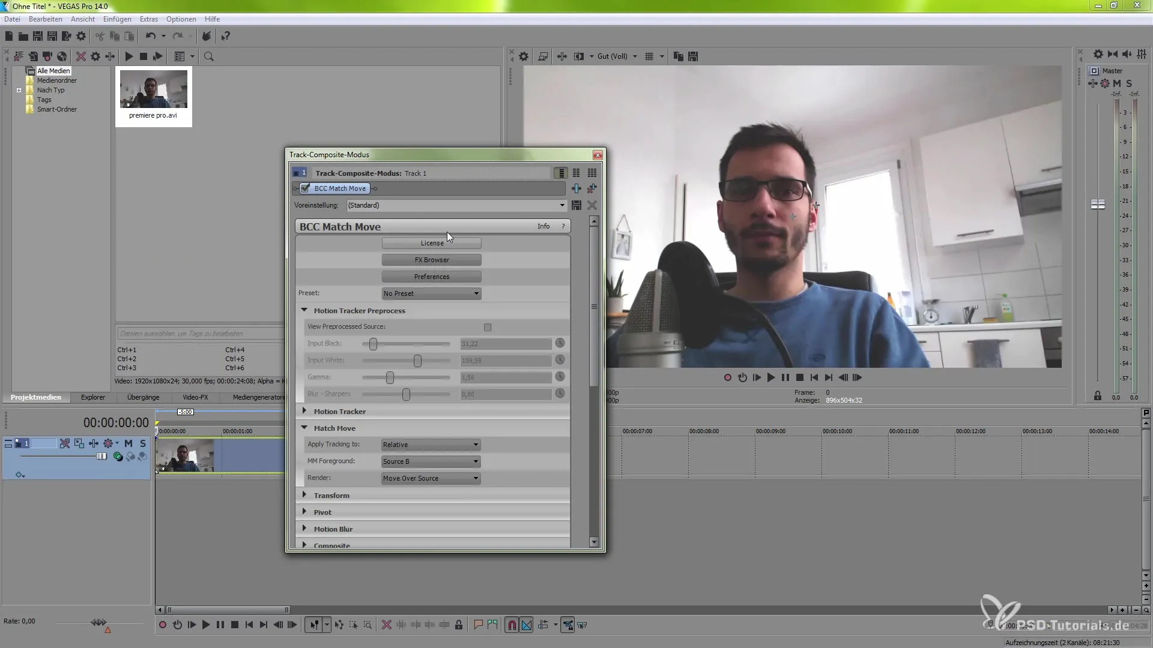The image size is (1153, 648).
Task: Open the preview quality 'Gut (Voll)' dropdown
Action: pos(617,56)
